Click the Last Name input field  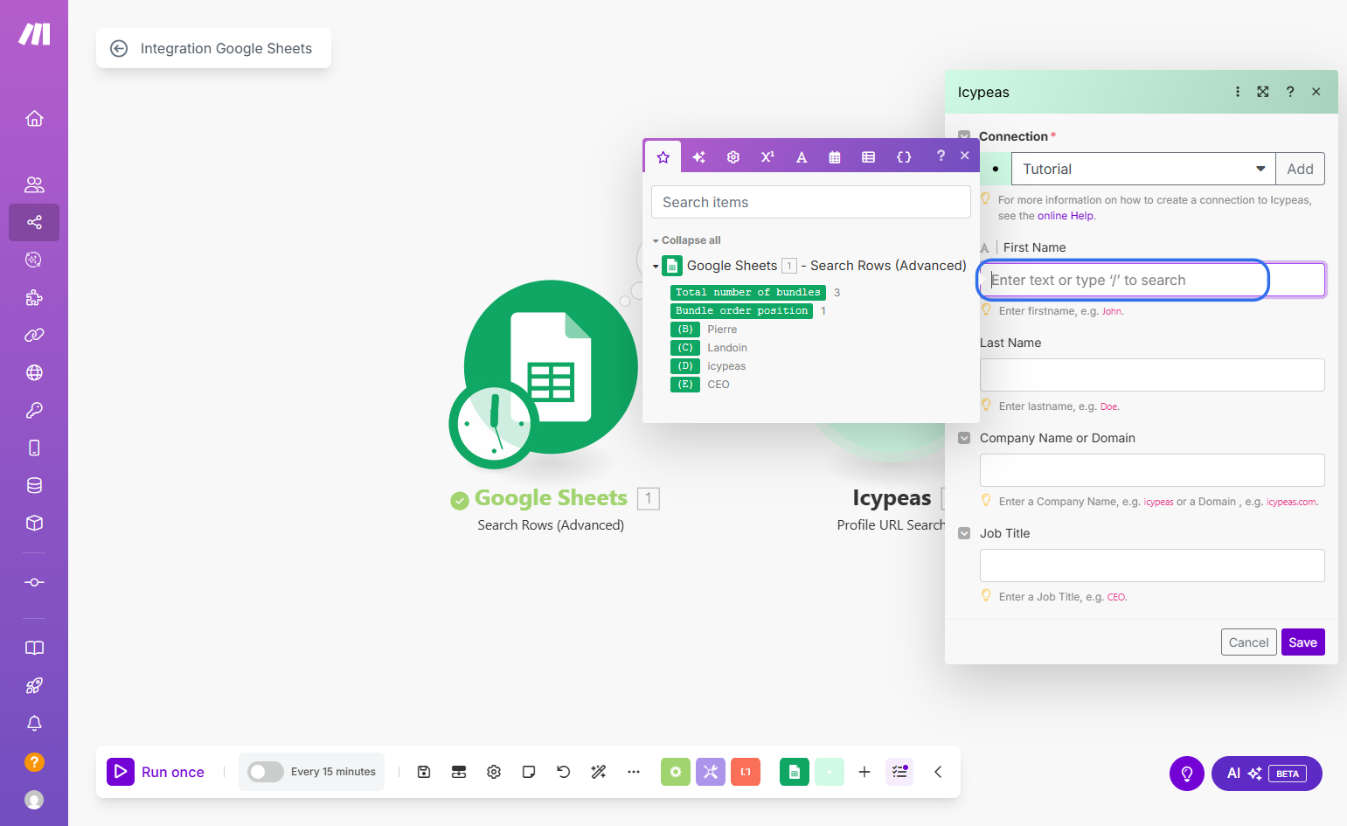pyautogui.click(x=1152, y=375)
